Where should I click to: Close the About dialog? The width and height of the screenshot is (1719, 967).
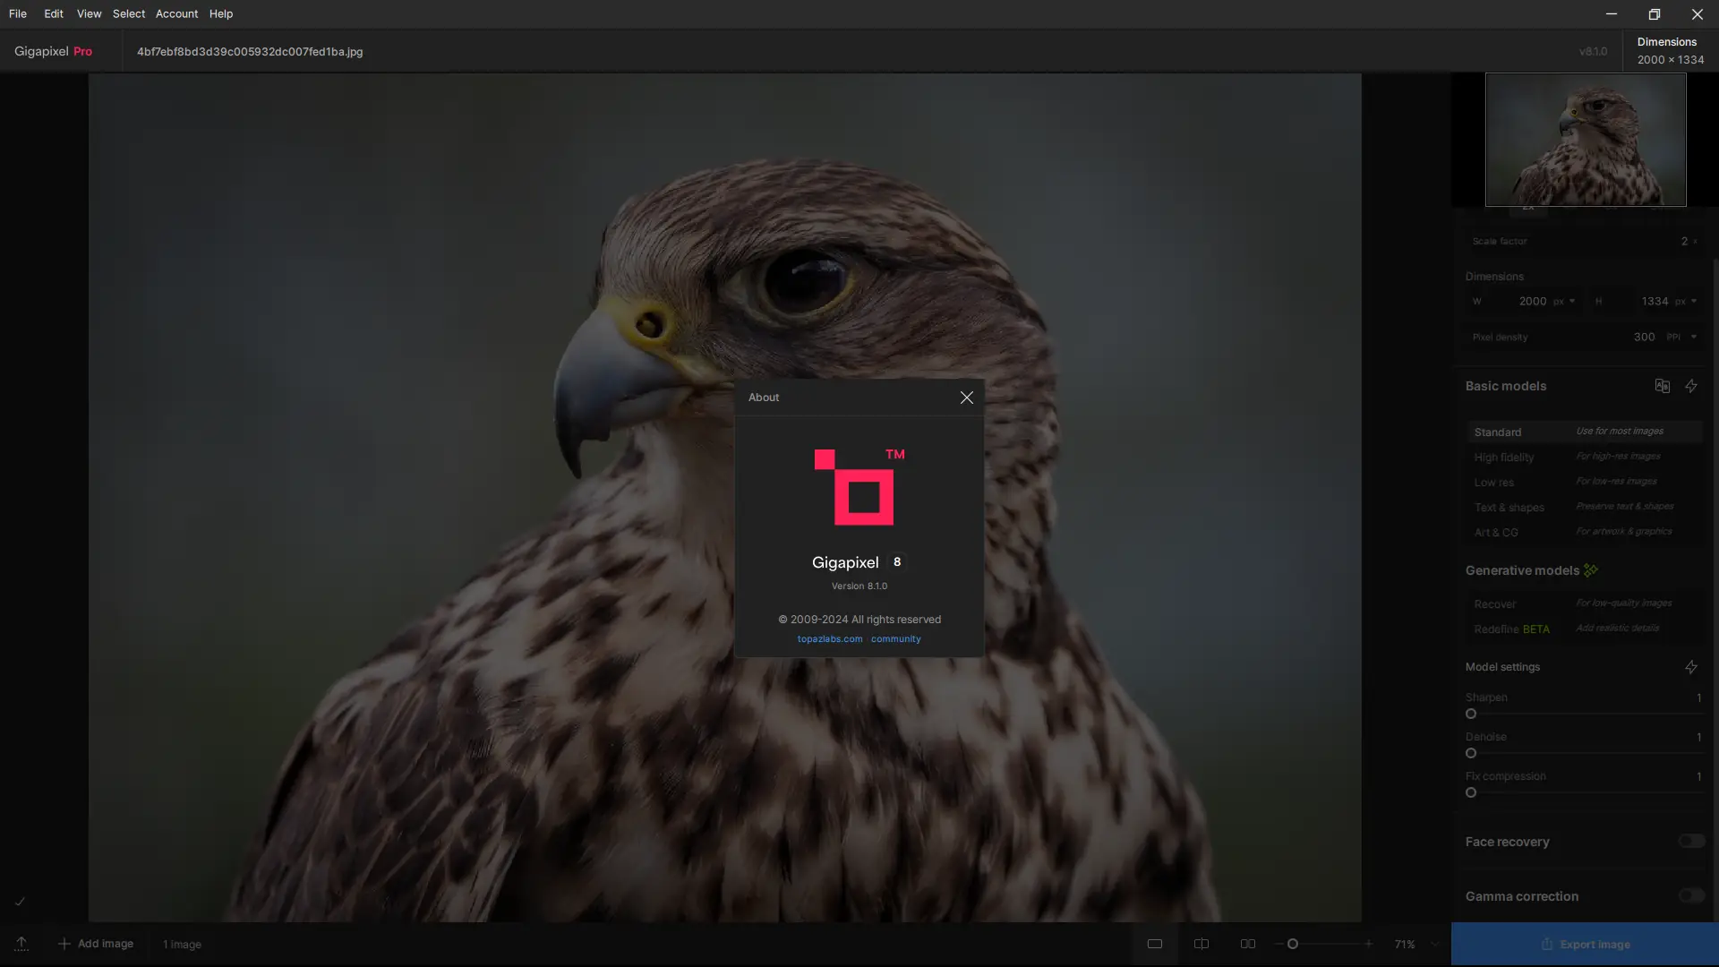[x=966, y=398]
